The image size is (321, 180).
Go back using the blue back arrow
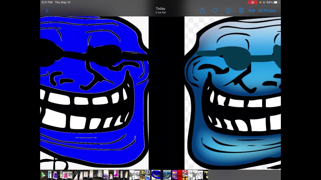click(x=47, y=10)
